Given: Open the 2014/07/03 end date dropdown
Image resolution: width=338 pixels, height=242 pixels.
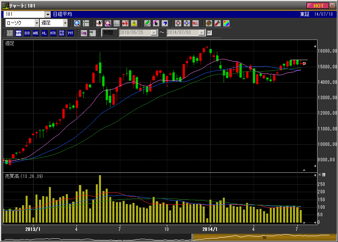Looking at the screenshot, I should click(202, 33).
